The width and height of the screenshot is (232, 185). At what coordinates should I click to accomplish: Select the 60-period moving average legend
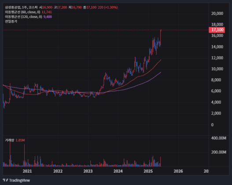28,12
